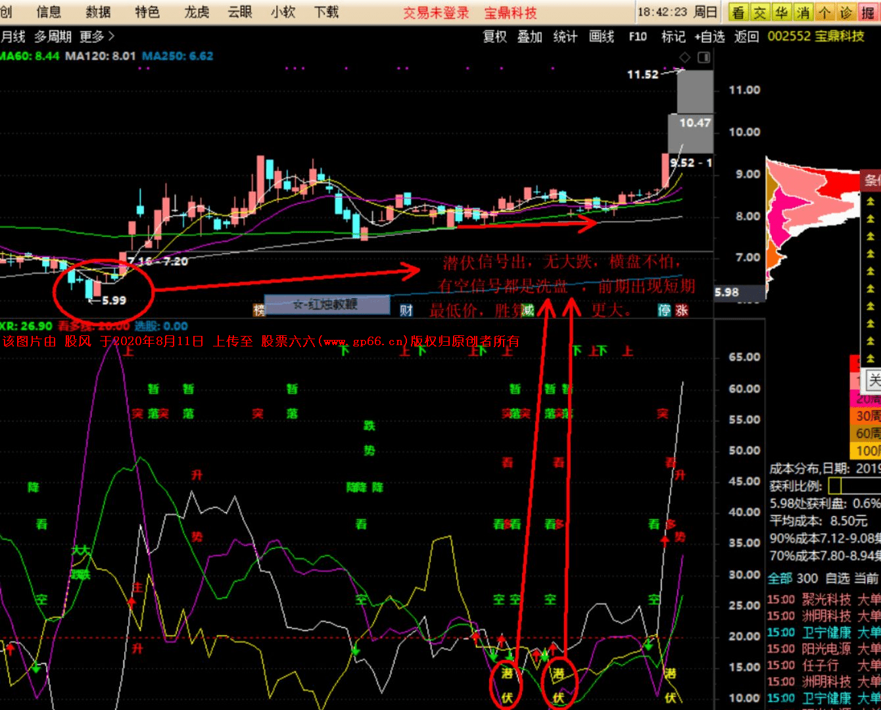
Task: Click the 榜 marker on the chart
Action: [x=259, y=310]
